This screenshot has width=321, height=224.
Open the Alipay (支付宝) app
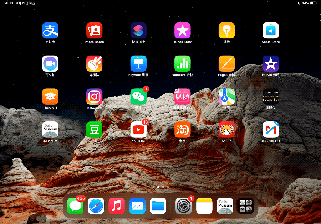point(50,31)
